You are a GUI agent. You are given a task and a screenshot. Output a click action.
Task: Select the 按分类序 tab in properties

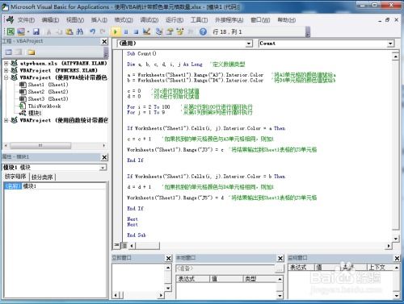pos(42,177)
